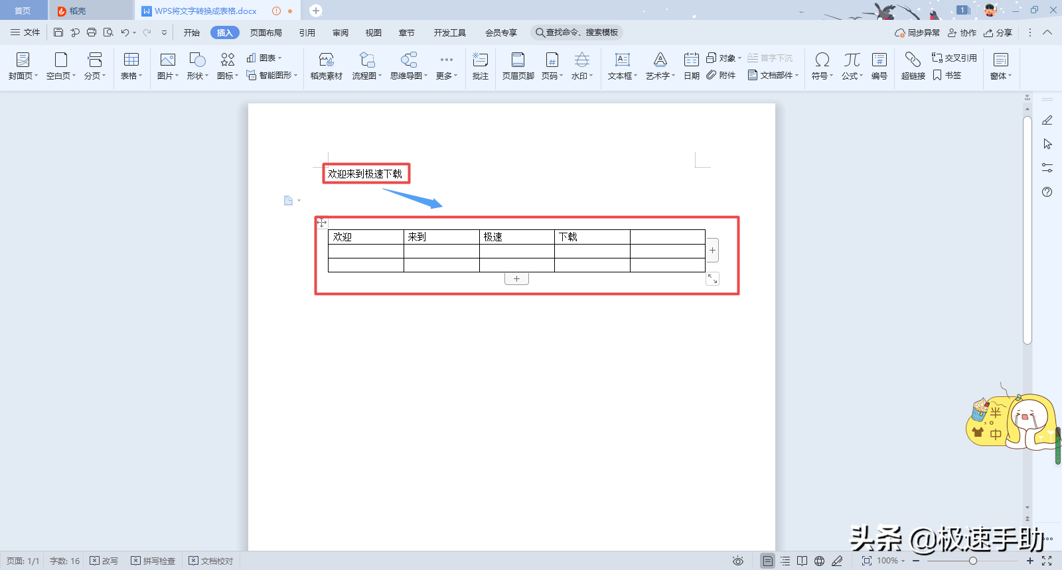The image size is (1062, 570).
Task: Insert a table using the 表格 icon
Action: click(x=131, y=66)
